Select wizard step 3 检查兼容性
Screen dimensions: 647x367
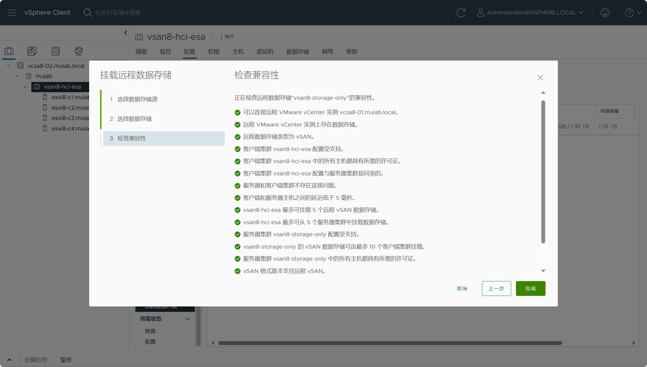coord(164,139)
